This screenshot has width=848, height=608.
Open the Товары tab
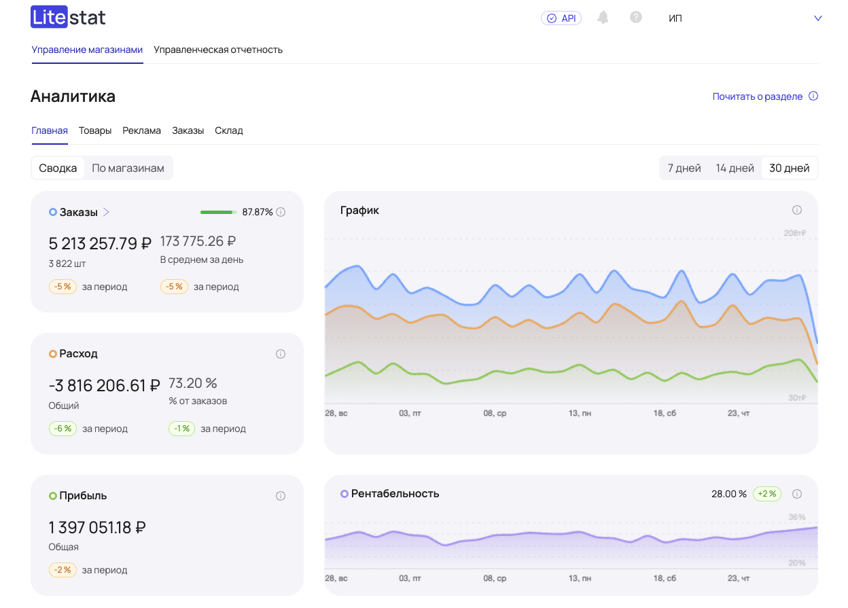pos(95,130)
